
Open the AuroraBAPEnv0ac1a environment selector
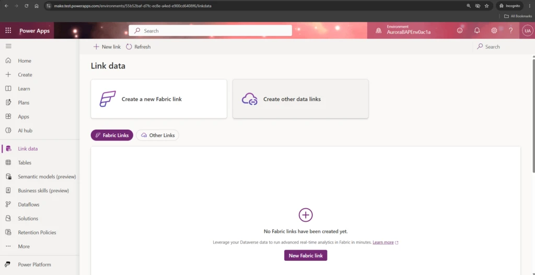tap(409, 30)
